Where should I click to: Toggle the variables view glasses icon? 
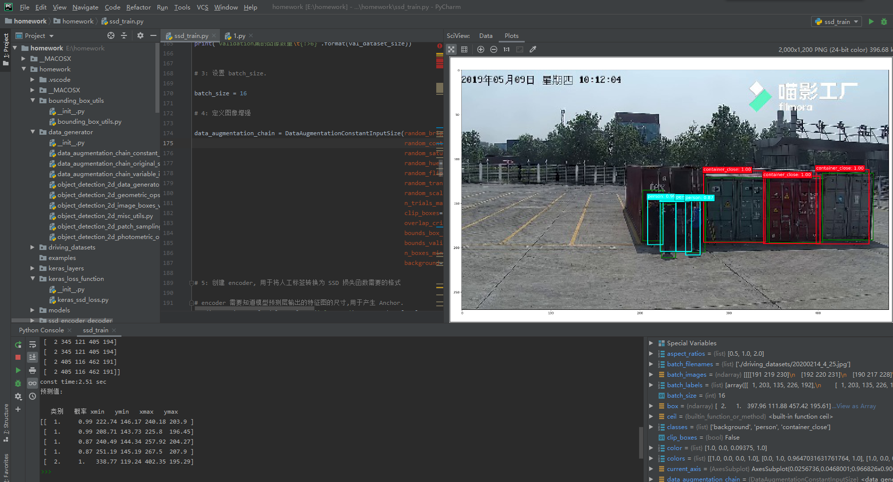coord(32,383)
